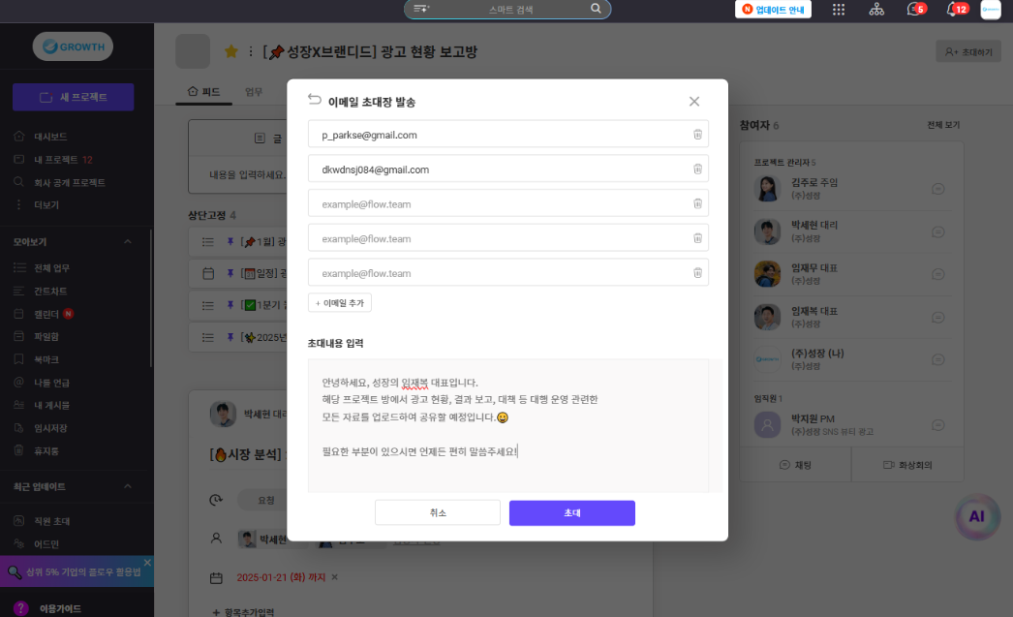Remove the 2025-01-21 due date

pyautogui.click(x=335, y=577)
